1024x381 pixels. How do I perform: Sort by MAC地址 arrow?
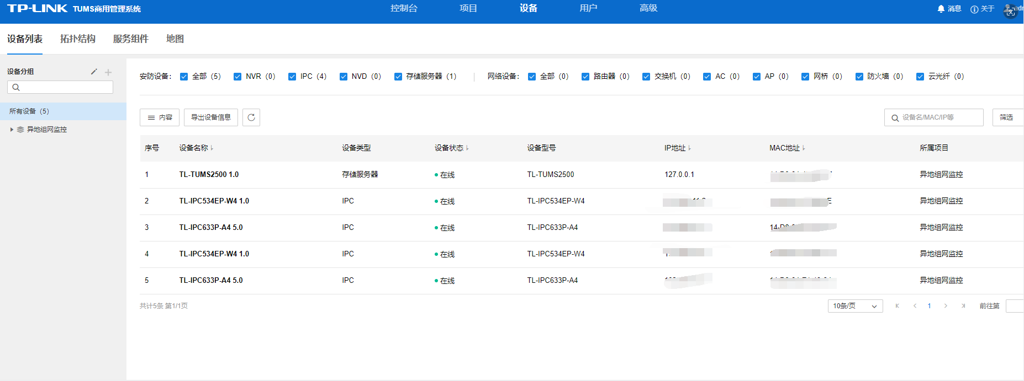(x=804, y=148)
